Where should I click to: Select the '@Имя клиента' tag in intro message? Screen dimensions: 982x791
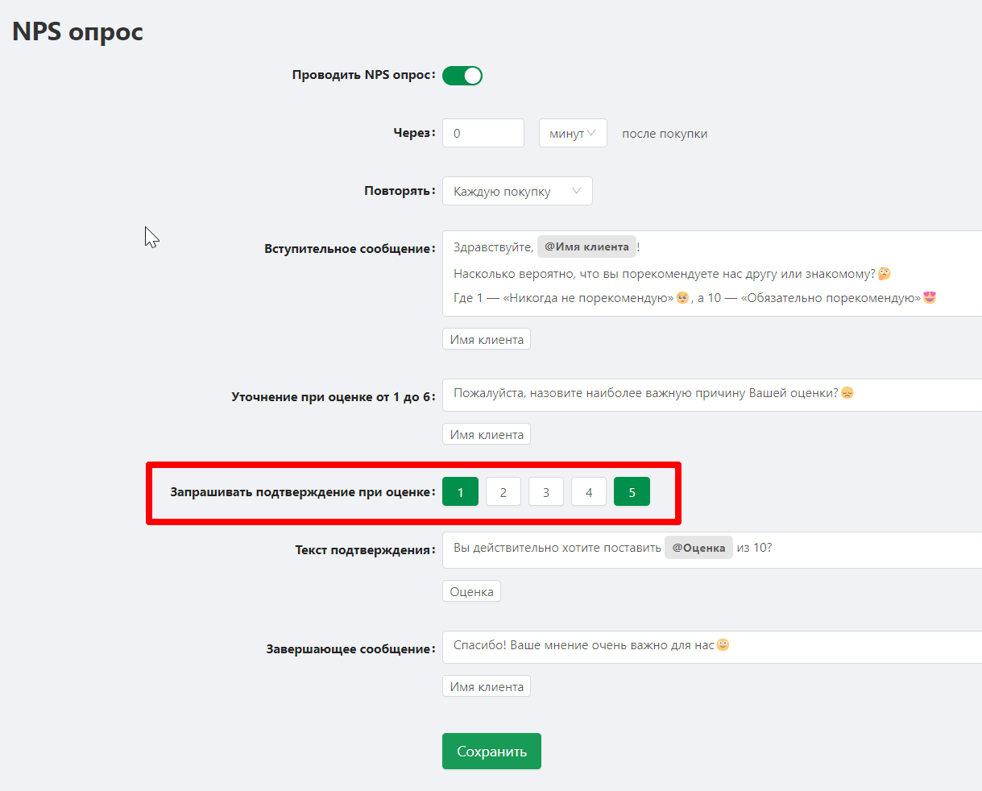click(x=586, y=246)
